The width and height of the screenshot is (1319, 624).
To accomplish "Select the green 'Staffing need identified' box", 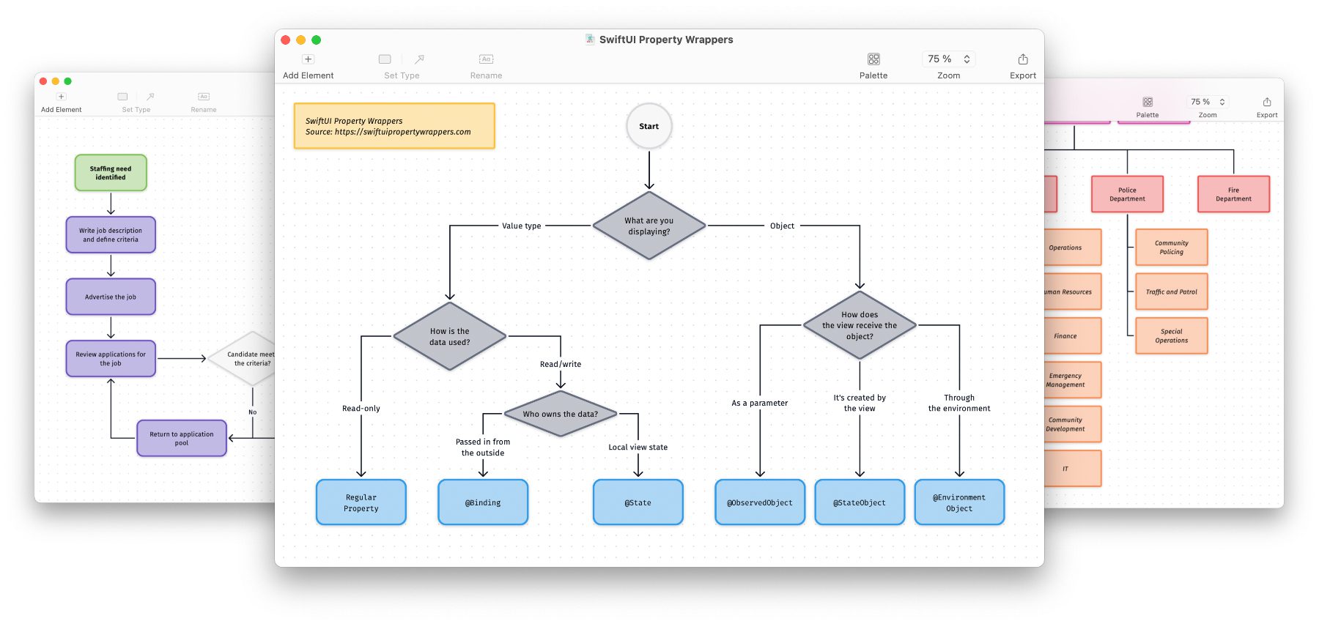I will [x=111, y=173].
